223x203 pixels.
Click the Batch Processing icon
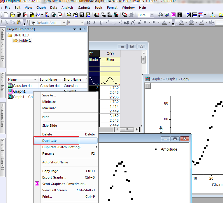(124, 15)
